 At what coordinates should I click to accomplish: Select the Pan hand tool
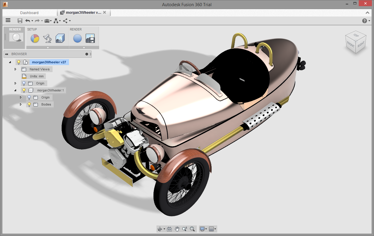[x=177, y=229]
